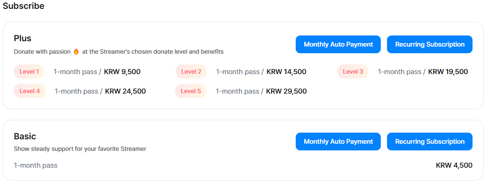Click the KRW 14,500 price

point(286,72)
